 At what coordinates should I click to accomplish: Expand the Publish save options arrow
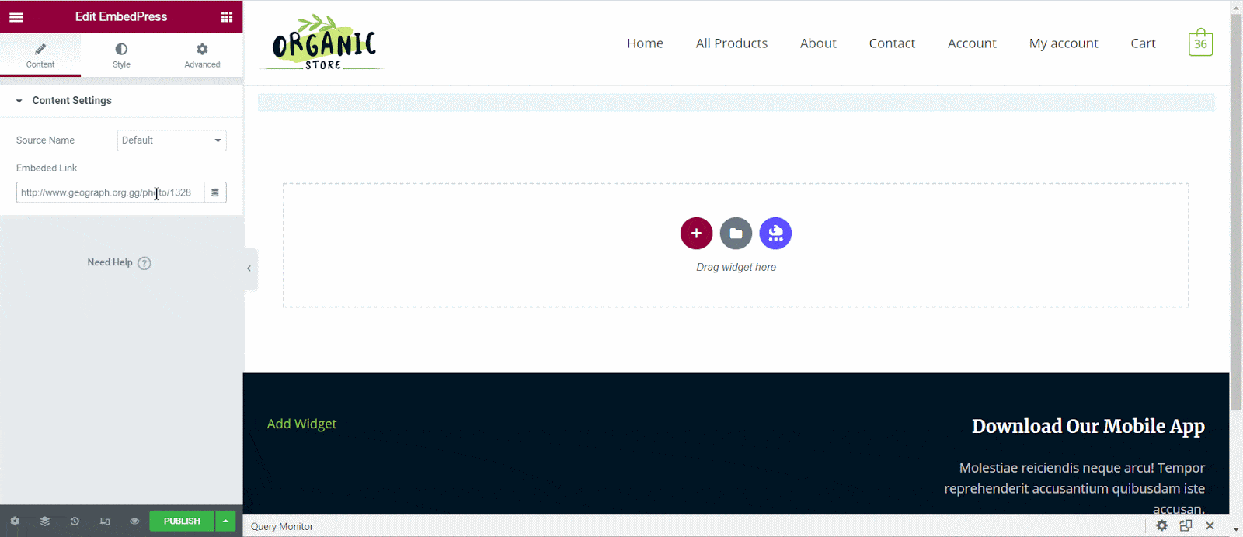[x=225, y=521]
